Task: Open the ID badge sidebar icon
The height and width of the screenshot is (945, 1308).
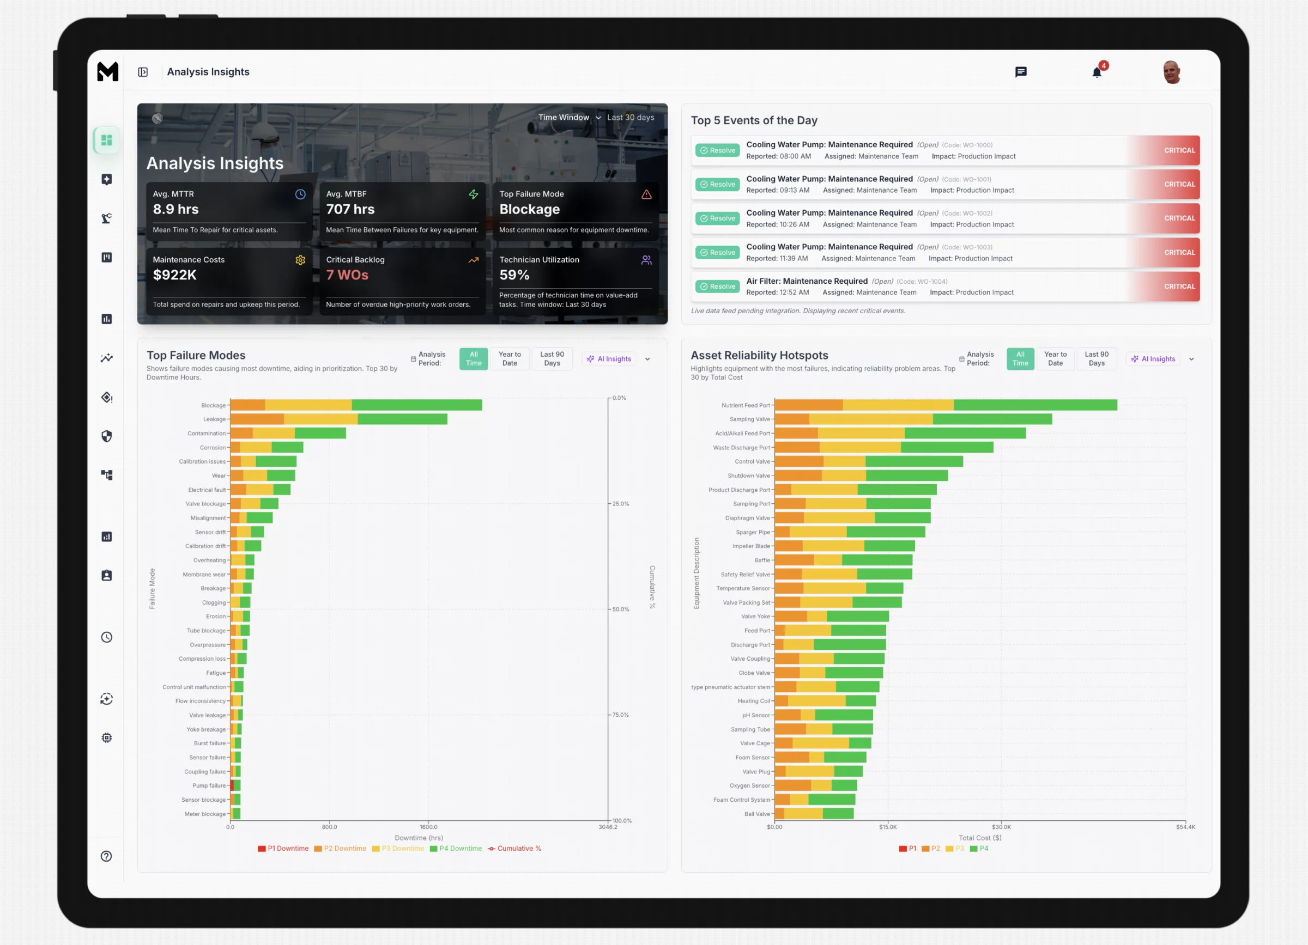Action: coord(107,575)
